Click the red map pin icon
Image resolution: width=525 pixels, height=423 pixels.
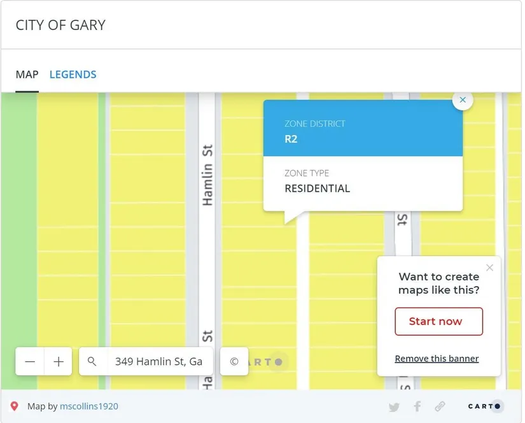click(15, 406)
